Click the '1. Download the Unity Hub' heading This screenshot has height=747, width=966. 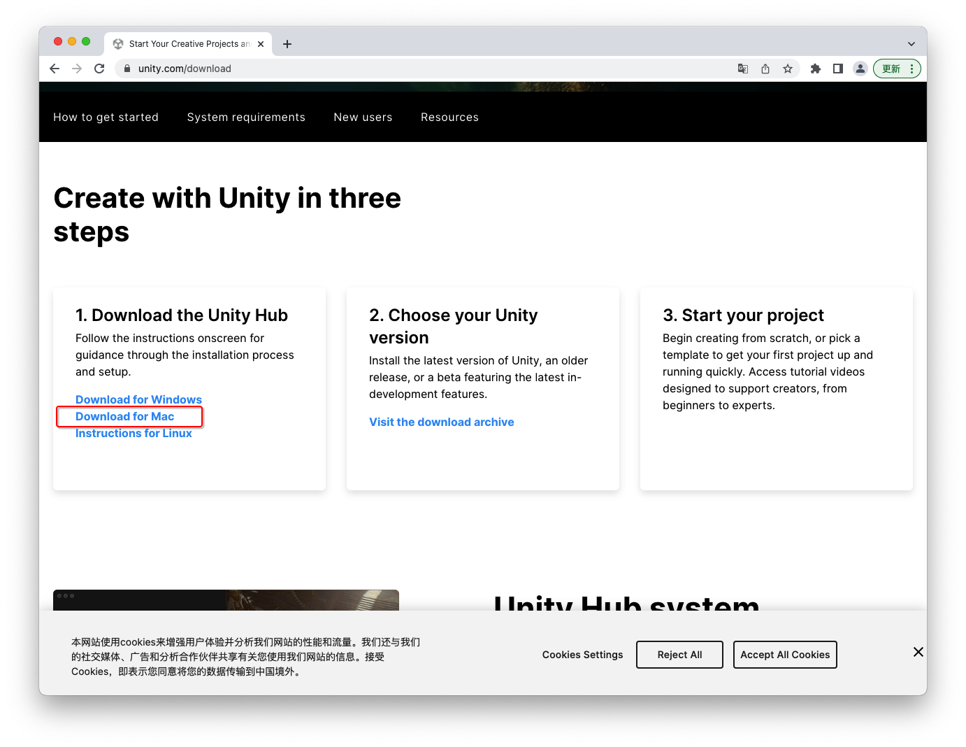tap(182, 315)
